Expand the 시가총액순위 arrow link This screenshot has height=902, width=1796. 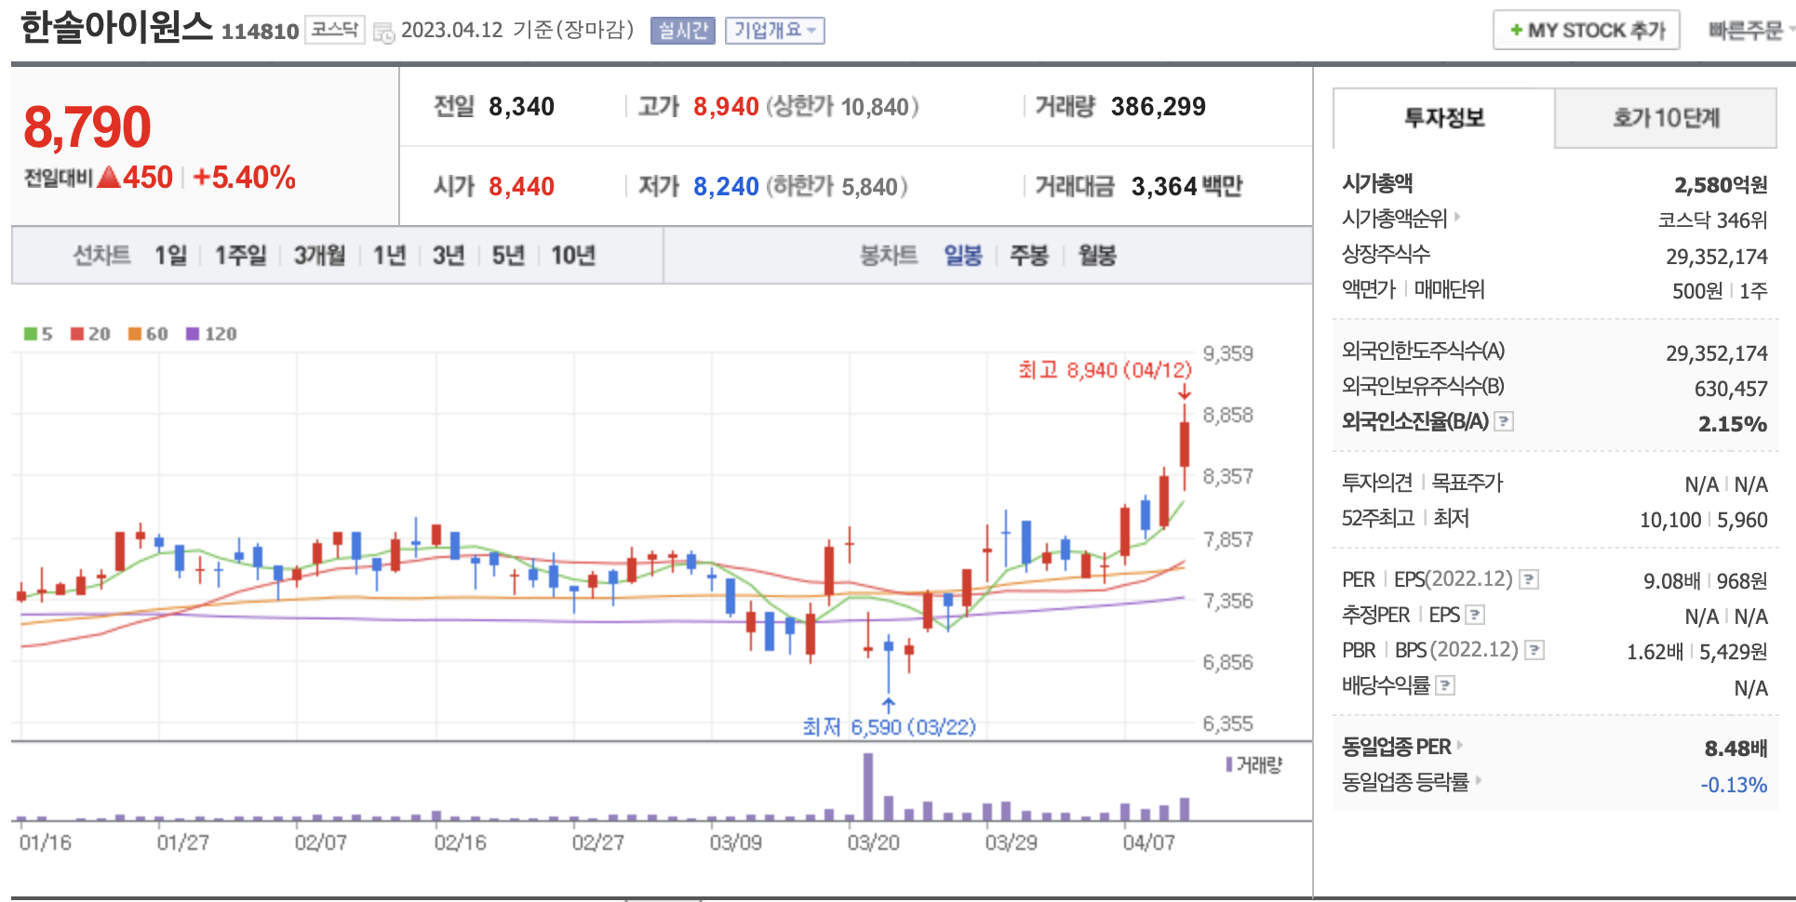point(1457,218)
